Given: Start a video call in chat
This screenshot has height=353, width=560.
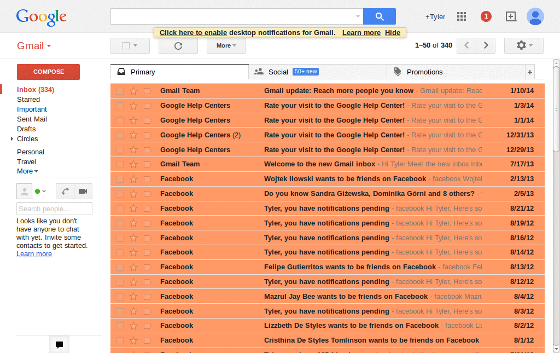Looking at the screenshot, I should click(x=83, y=191).
